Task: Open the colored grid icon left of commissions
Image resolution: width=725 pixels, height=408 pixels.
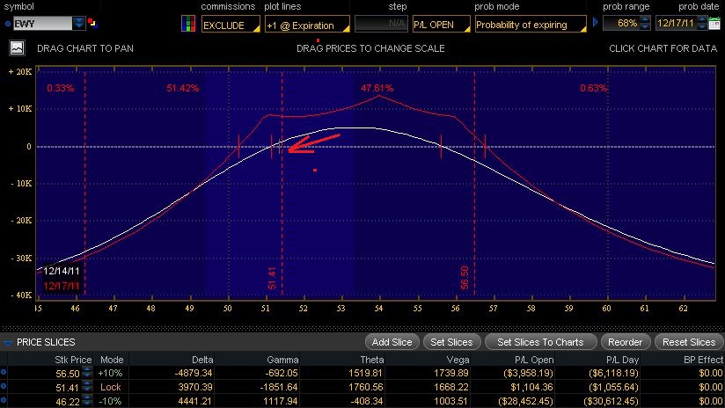Action: (x=188, y=24)
